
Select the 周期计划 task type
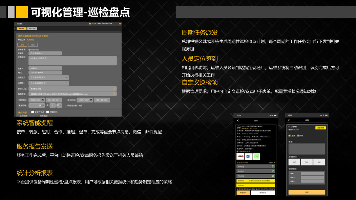[30, 40]
